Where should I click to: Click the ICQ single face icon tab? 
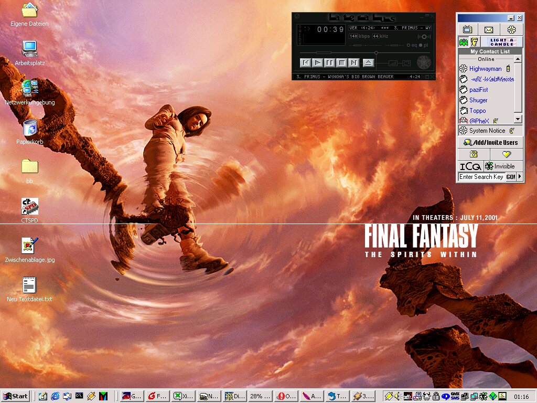[x=474, y=42]
